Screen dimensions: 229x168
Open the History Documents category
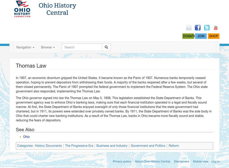click(48, 145)
